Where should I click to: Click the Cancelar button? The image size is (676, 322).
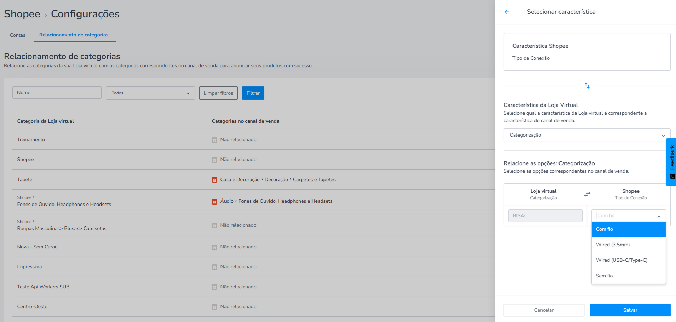tap(544, 310)
